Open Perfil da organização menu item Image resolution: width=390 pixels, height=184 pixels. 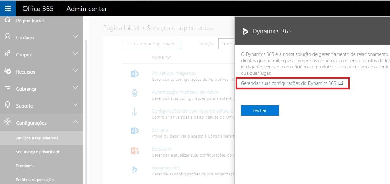coord(35,180)
